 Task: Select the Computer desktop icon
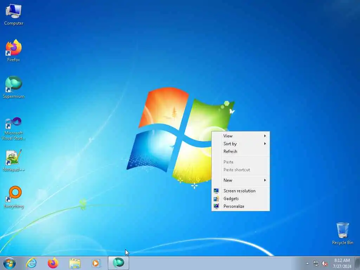tap(14, 15)
